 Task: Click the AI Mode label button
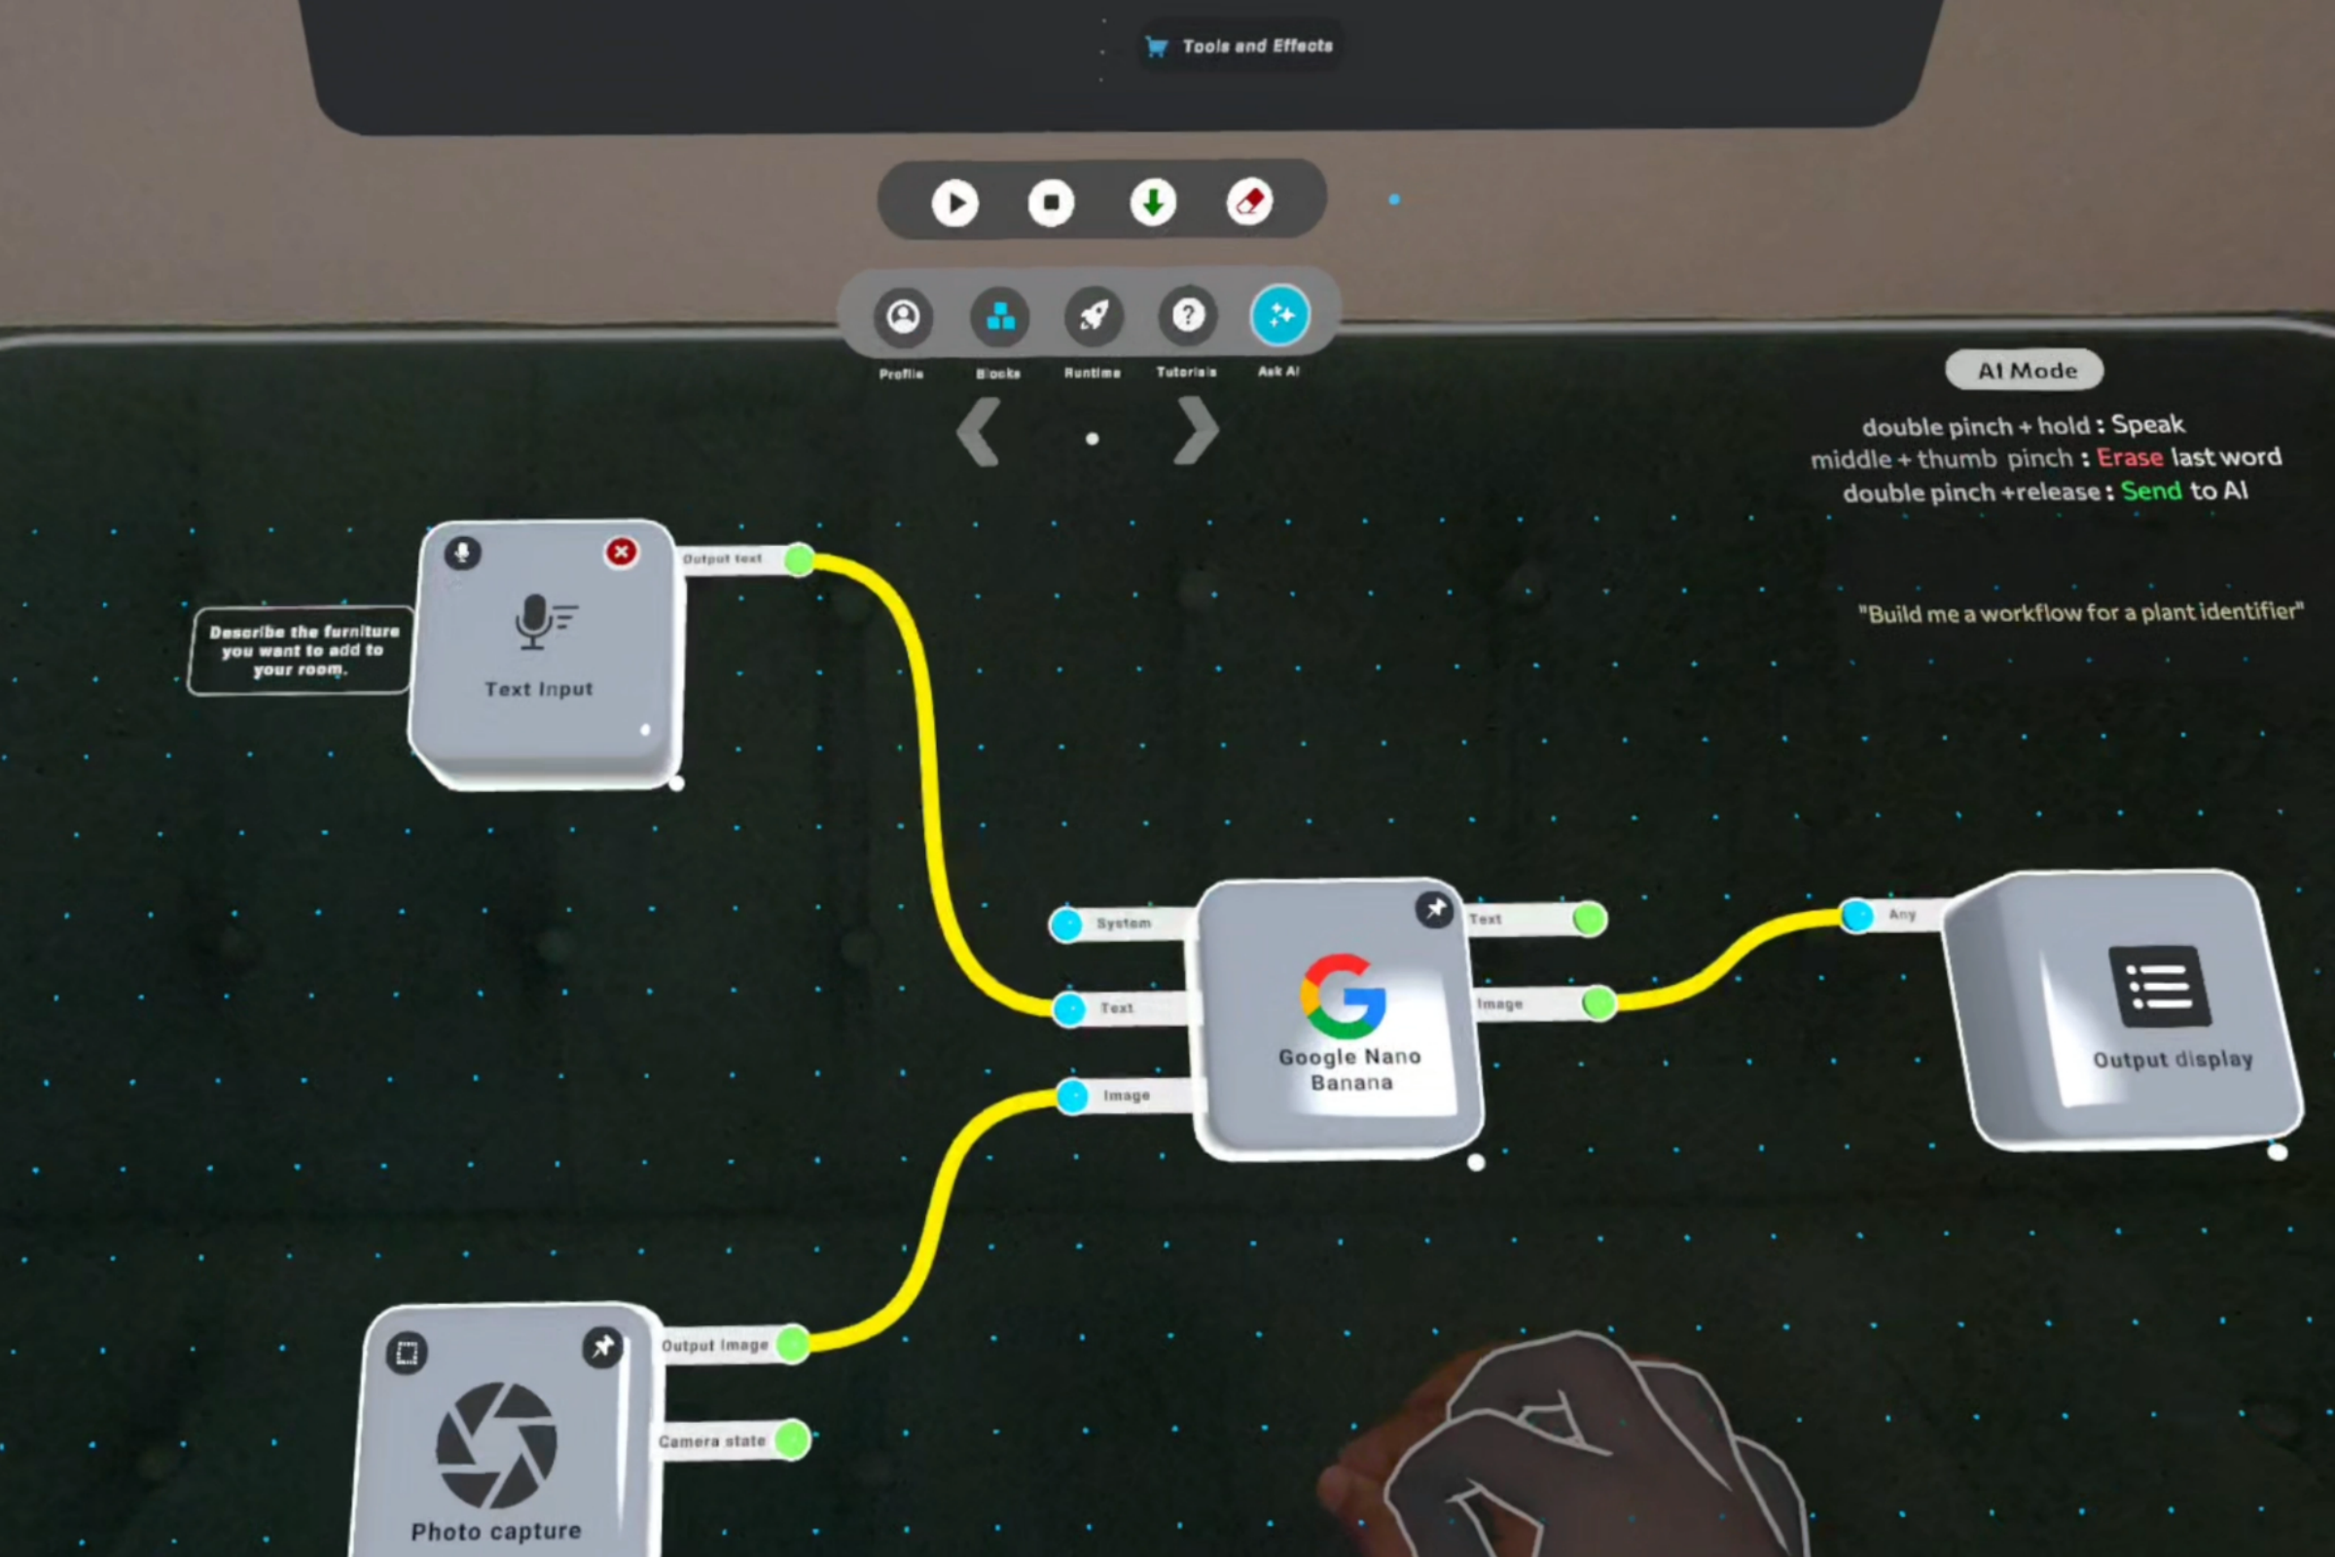(2025, 371)
